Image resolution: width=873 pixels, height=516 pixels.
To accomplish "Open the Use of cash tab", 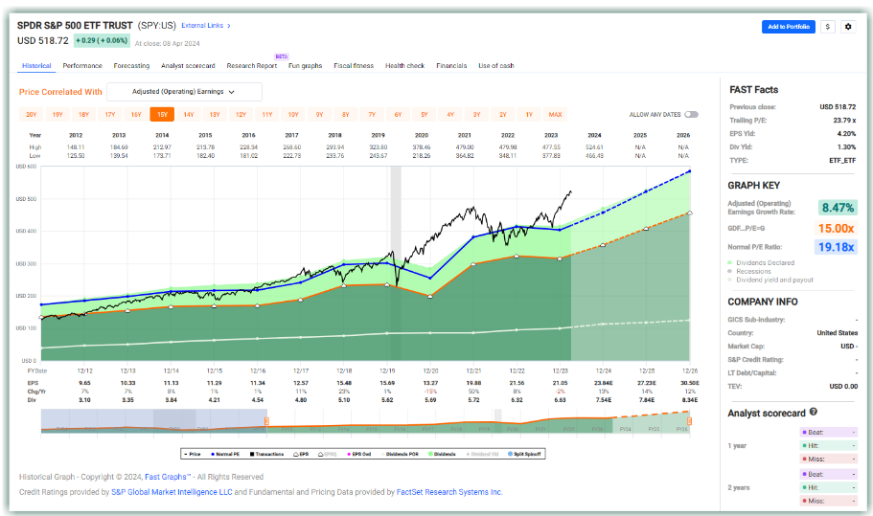I will click(496, 66).
